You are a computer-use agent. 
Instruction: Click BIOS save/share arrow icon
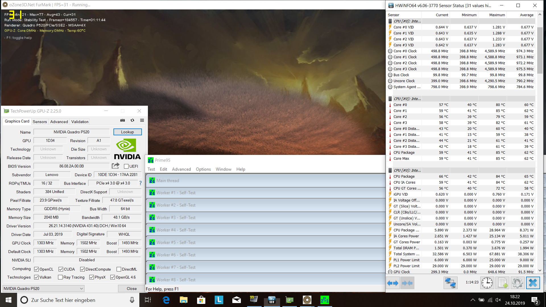click(x=115, y=166)
